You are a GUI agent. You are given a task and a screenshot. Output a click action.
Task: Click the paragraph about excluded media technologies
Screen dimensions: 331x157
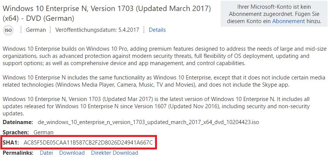(163, 81)
